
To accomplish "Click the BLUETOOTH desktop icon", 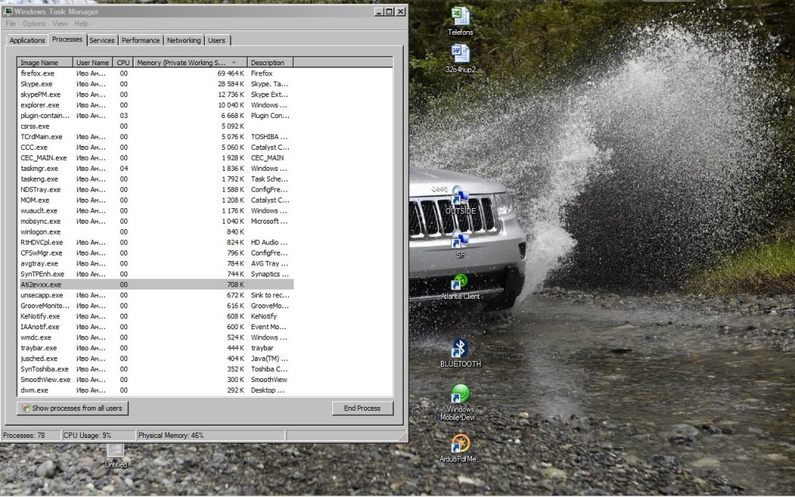I will point(460,349).
